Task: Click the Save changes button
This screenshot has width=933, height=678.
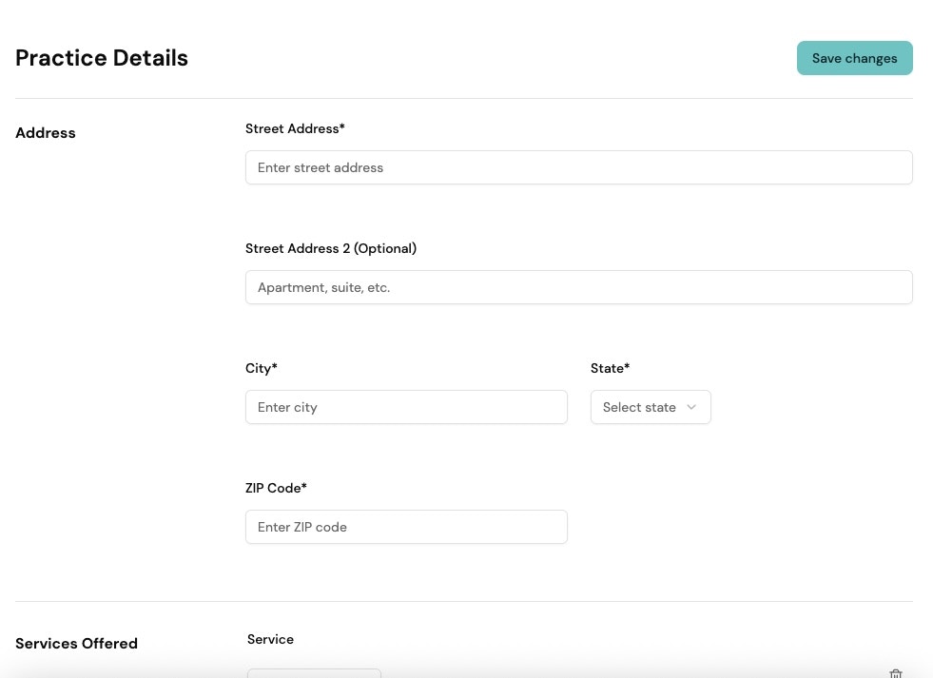Action: pos(853,58)
